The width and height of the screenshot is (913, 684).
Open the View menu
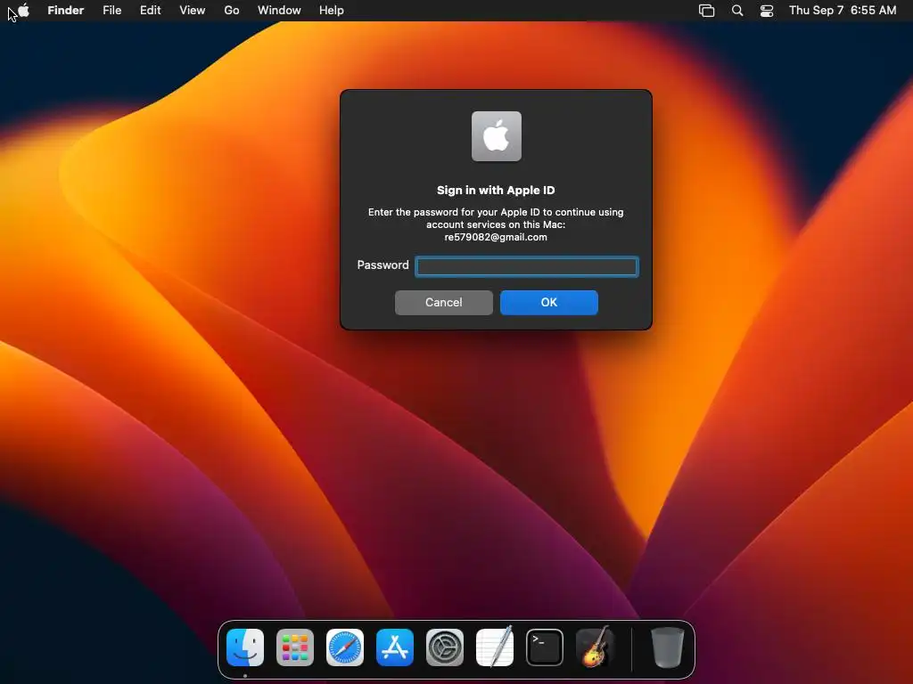click(193, 11)
